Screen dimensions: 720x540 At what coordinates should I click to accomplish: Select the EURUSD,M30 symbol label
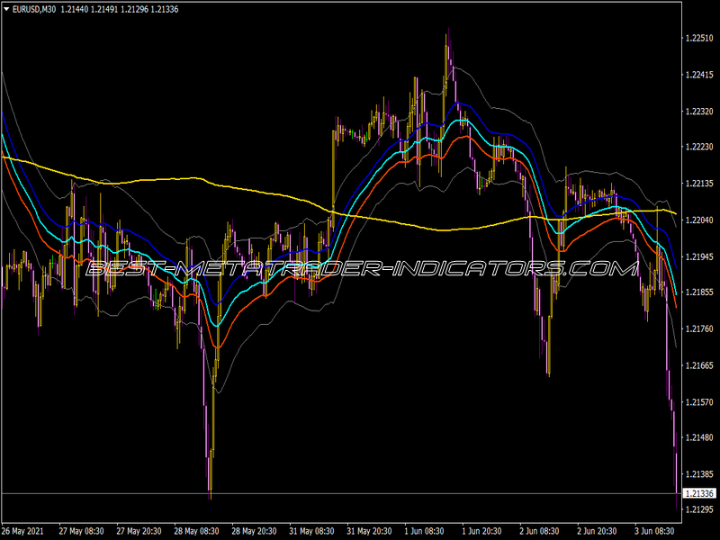34,9
